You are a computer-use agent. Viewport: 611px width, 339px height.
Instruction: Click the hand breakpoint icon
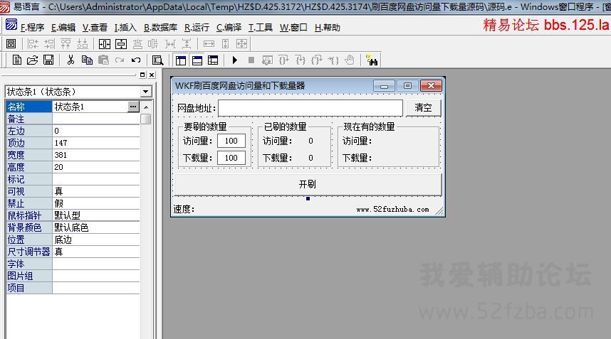[x=350, y=60]
